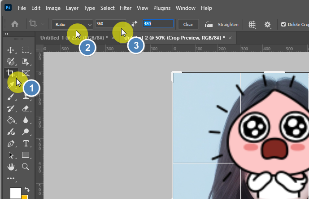Open the Select menu
This screenshot has width=309, height=199.
tap(107, 8)
